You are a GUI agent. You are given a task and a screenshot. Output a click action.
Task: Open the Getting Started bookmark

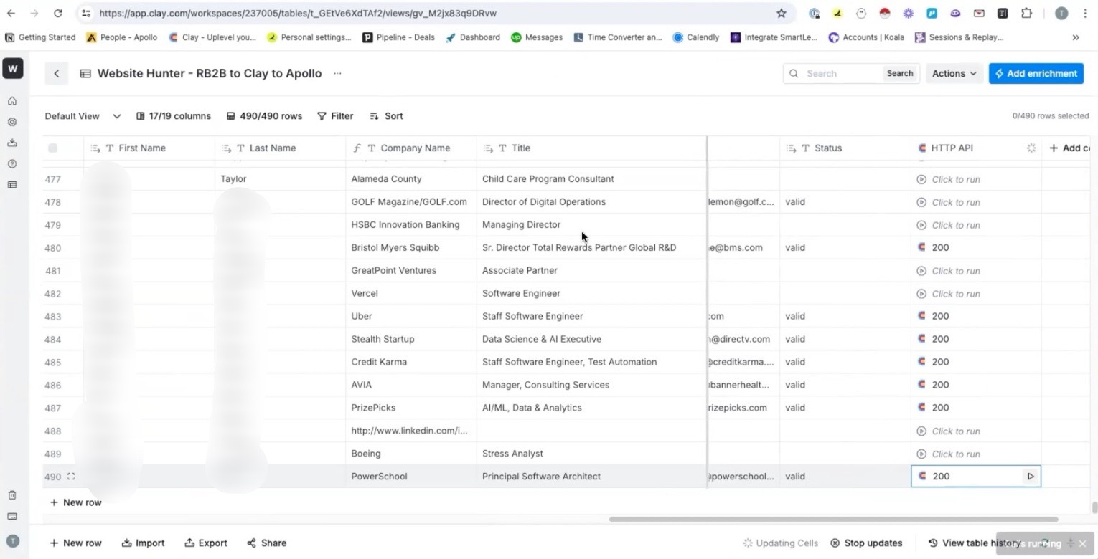[40, 37]
